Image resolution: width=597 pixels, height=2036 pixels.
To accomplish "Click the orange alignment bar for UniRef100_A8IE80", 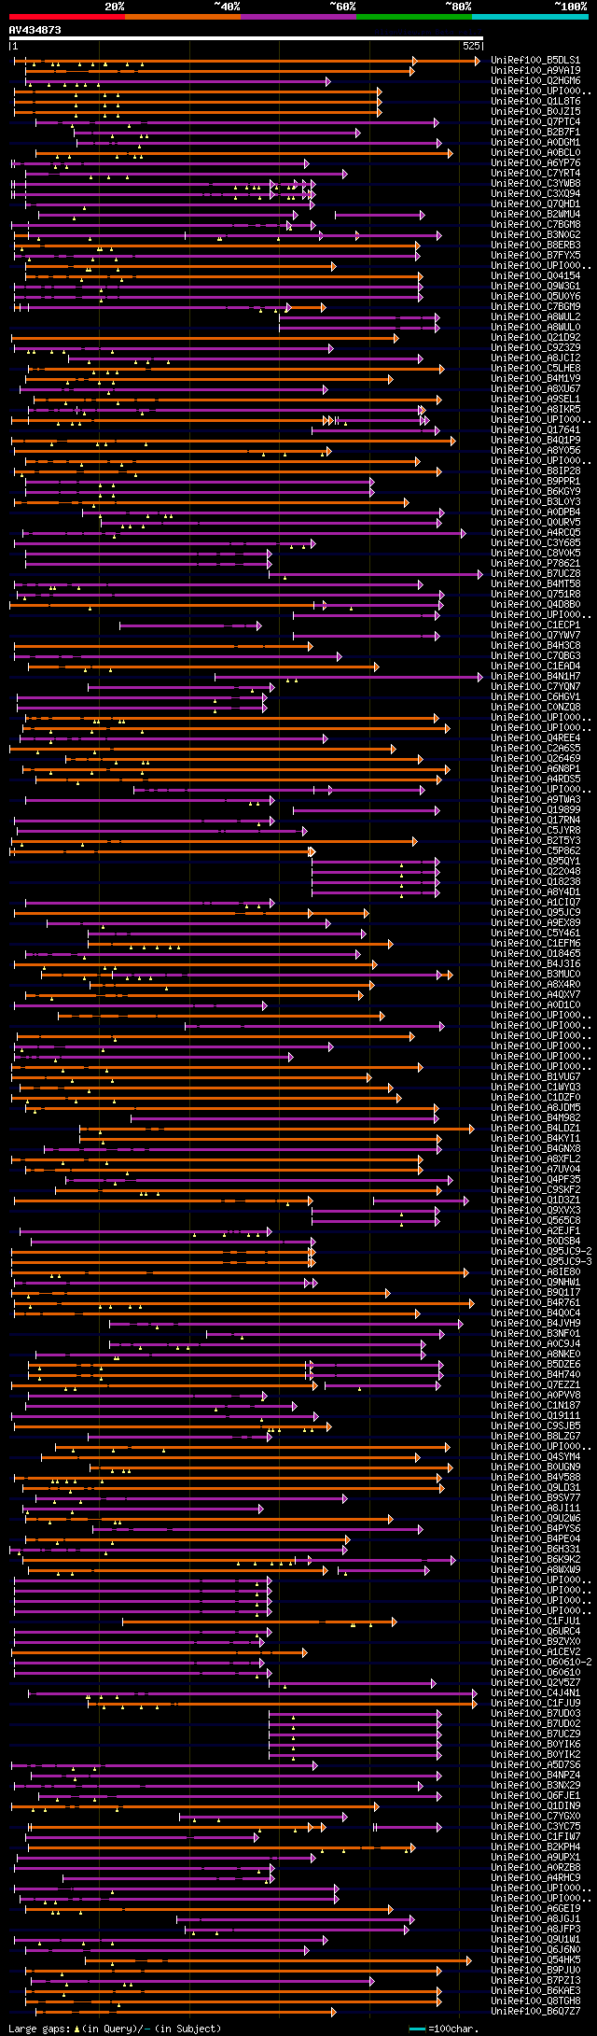I will point(240,1272).
